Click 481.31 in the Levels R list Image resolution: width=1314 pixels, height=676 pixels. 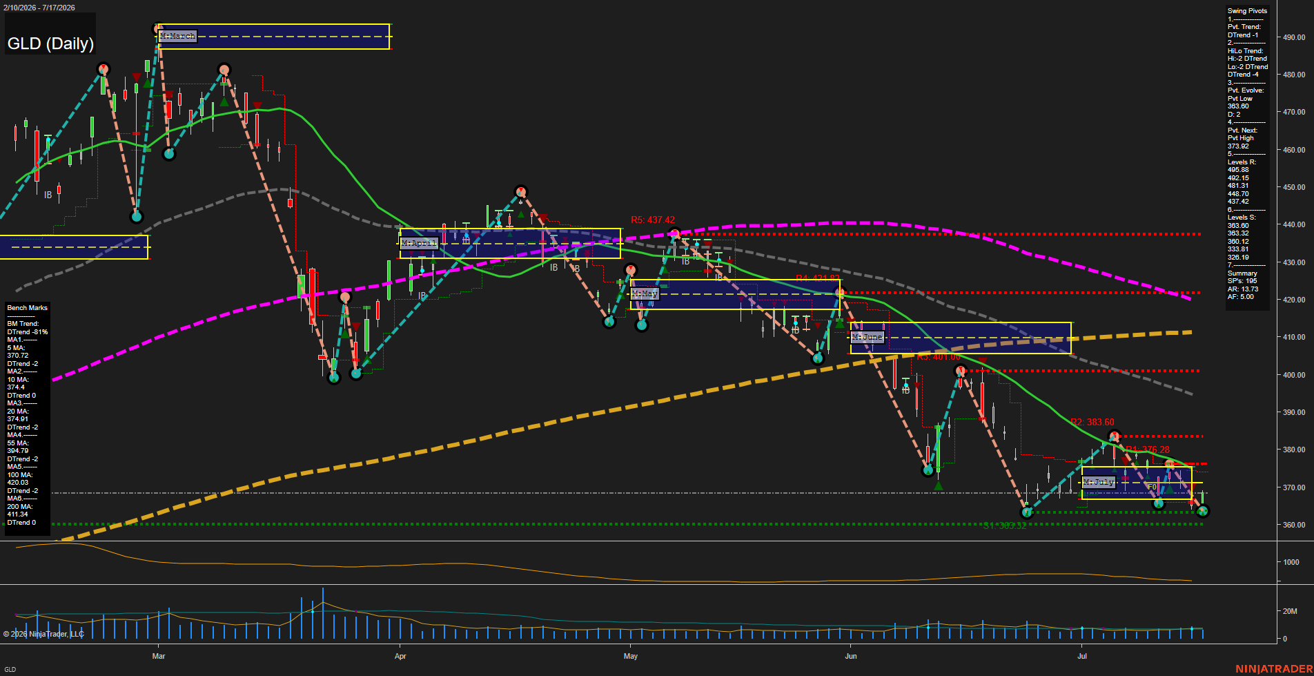pos(1238,186)
